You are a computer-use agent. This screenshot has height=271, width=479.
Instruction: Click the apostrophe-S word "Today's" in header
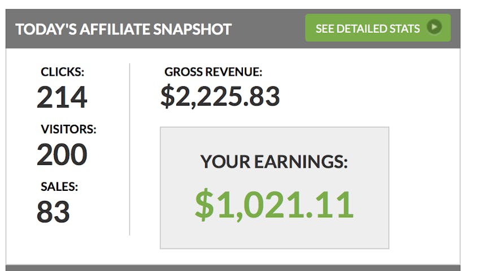(46, 29)
